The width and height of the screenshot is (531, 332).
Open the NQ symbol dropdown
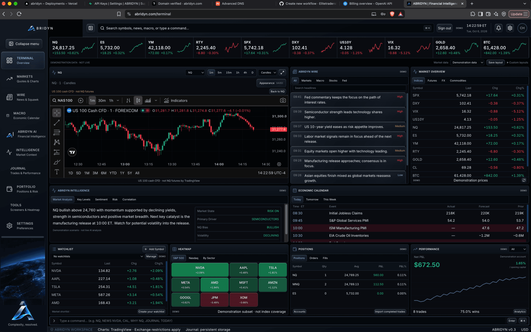coord(195,73)
